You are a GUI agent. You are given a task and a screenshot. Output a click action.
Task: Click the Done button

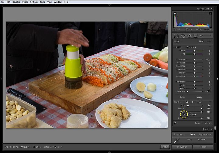tap(165, 147)
